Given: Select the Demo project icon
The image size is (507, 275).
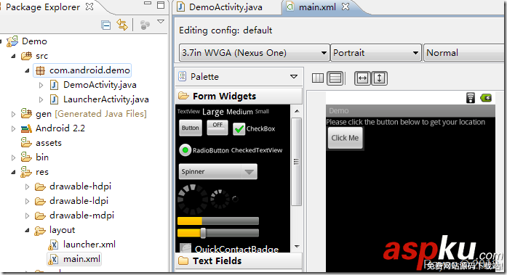Looking at the screenshot, I should pos(12,41).
